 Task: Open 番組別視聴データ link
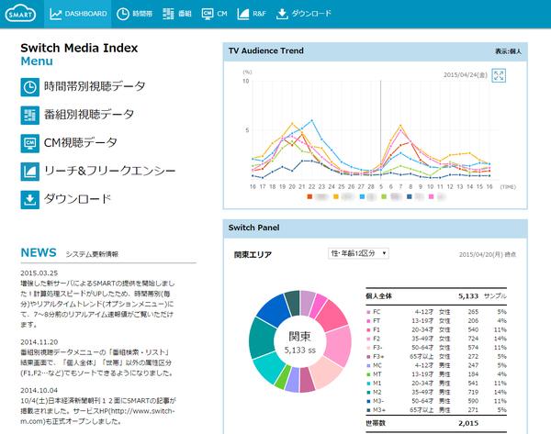tap(89, 115)
